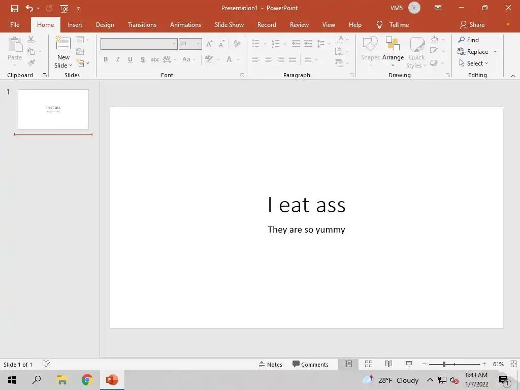Click the Undo arrow icon
520x390 pixels.
coord(29,8)
